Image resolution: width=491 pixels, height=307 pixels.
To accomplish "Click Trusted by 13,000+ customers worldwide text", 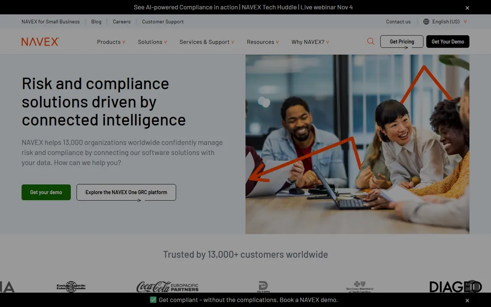I will click(x=245, y=254).
